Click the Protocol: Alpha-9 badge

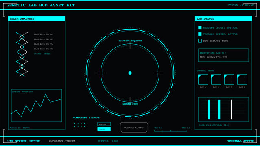tap(134, 127)
